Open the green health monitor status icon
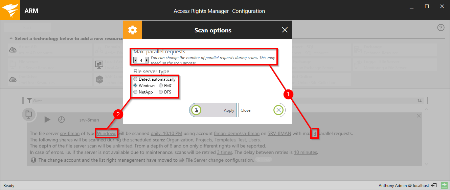 point(444,185)
